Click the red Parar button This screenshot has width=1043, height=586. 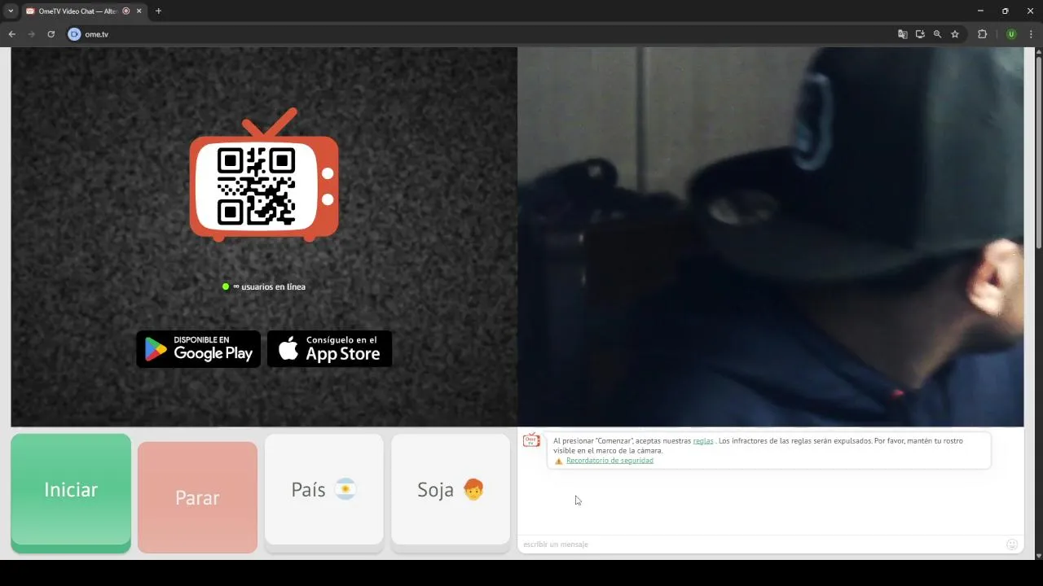click(197, 497)
